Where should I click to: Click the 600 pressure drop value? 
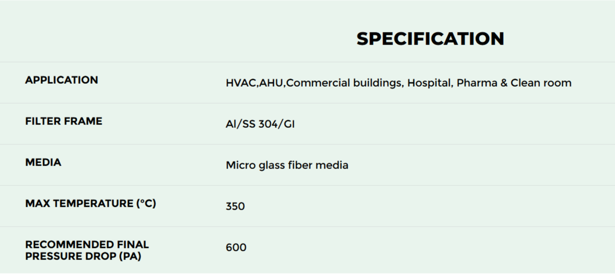(236, 247)
